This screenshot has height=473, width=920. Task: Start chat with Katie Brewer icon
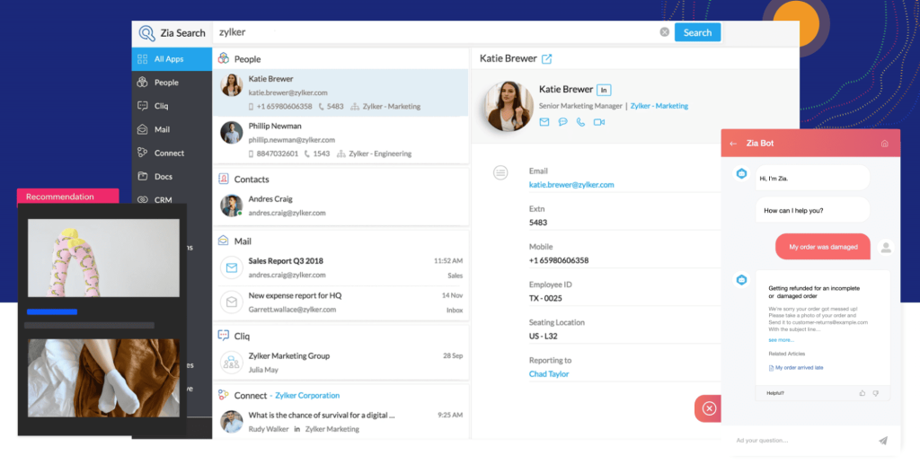(562, 122)
